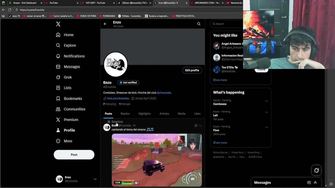Switch to the Articles tab
This screenshot has height=188, width=335.
164,114
